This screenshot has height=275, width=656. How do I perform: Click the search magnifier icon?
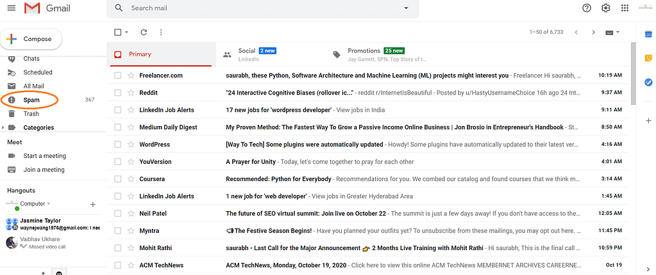pyautogui.click(x=119, y=8)
